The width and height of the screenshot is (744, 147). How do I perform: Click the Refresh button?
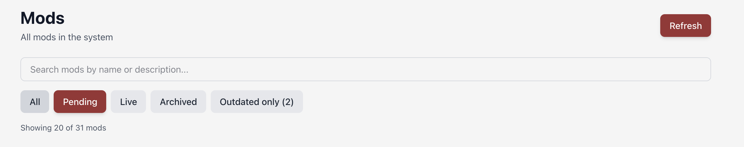685,26
